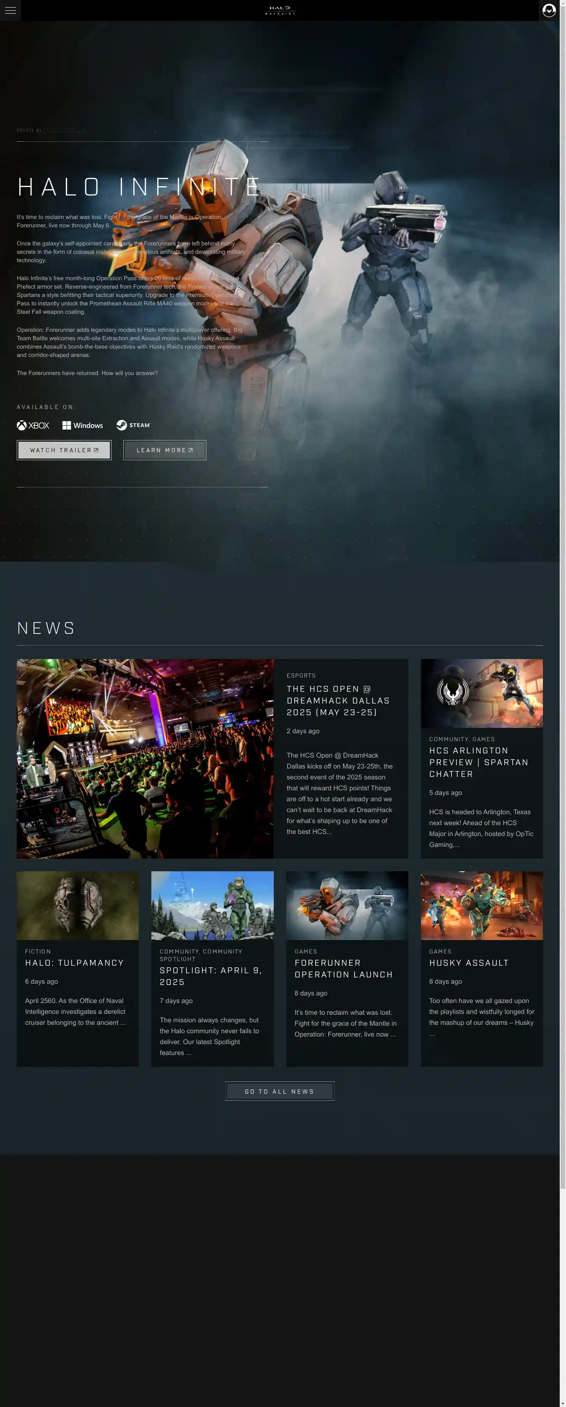Click the Windows platform logo
Viewport: 566px width, 1407px height.
point(83,425)
